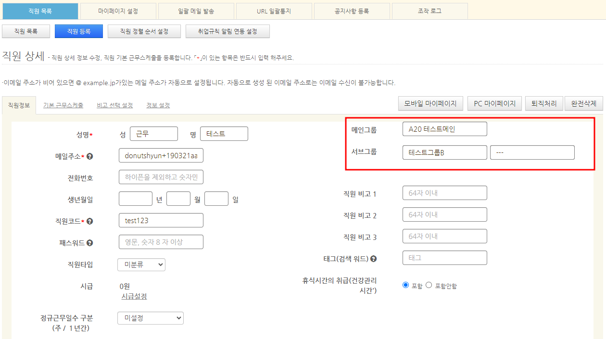The image size is (606, 339).
Task: Click the 직원 정렬 순서 설정 button
Action: click(x=144, y=31)
